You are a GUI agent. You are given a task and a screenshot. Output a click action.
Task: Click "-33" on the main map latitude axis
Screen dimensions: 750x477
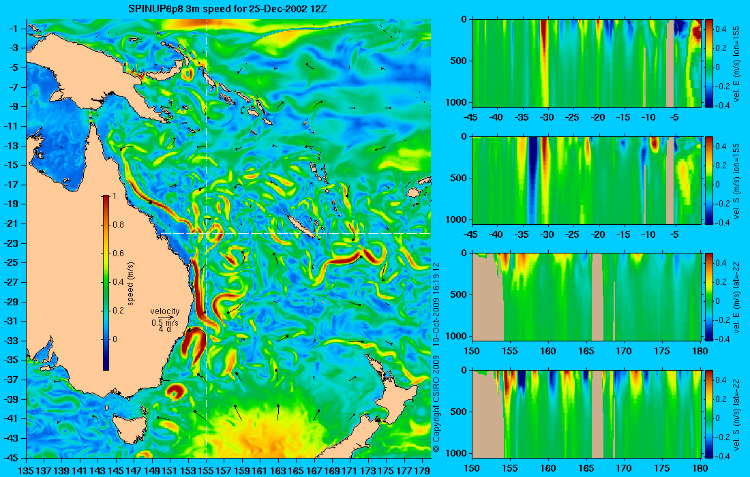pyautogui.click(x=12, y=340)
